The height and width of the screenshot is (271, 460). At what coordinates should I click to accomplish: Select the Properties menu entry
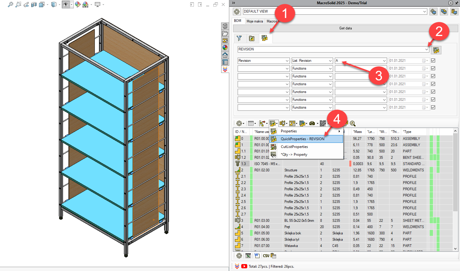[x=306, y=131]
